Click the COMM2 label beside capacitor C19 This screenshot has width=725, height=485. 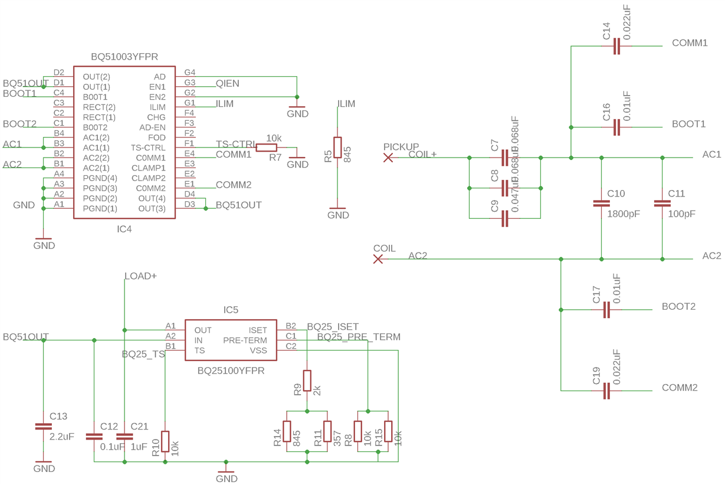click(680, 388)
